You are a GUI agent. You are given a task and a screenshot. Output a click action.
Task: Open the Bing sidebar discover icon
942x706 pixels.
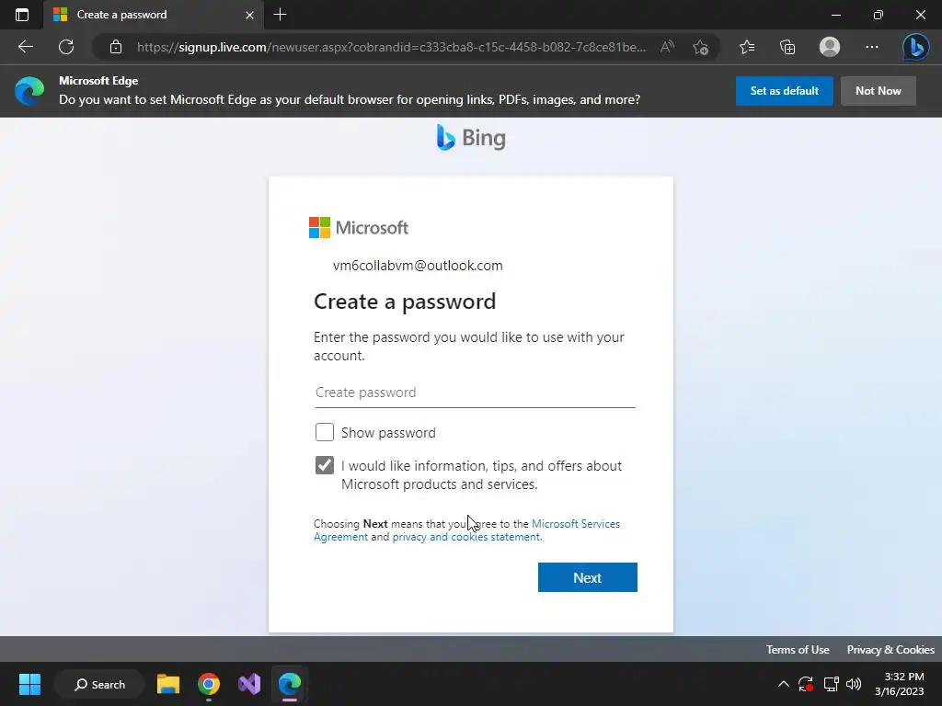coord(916,47)
